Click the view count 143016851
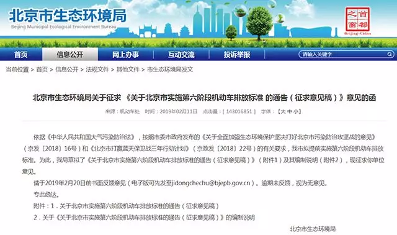397x235 pixels. pos(239,111)
